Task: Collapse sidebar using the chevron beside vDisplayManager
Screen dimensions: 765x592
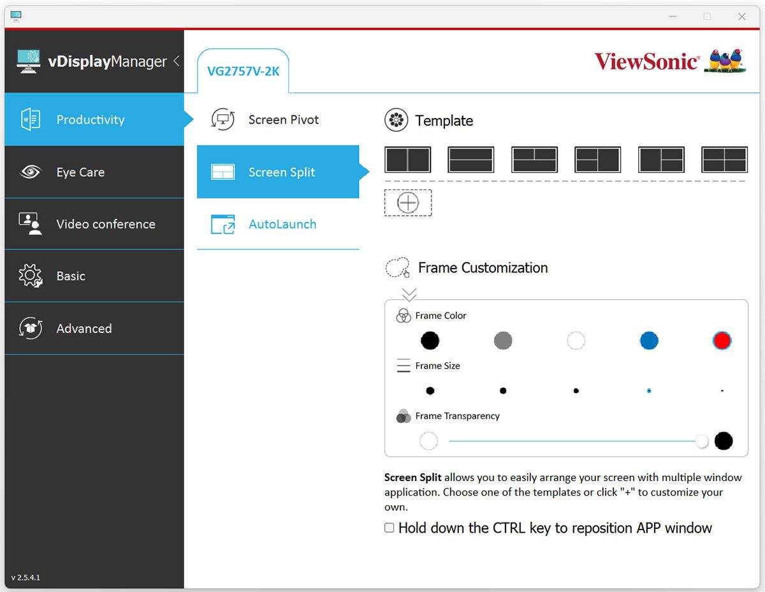Action: 177,61
